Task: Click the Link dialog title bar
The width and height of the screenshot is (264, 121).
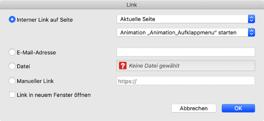Action: tap(132, 4)
